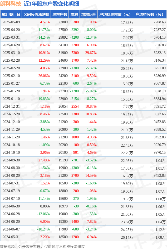
Task: Click the 朗科科技 title text
Action: [x=11, y=4]
